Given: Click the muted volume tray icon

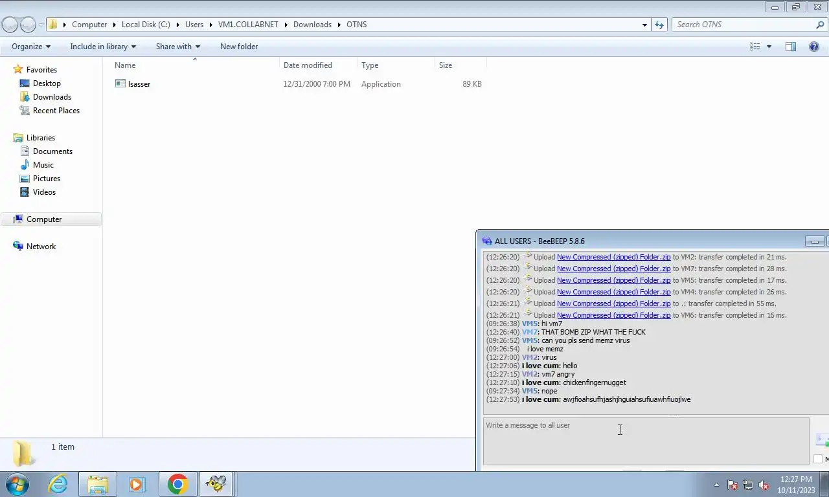Looking at the screenshot, I should point(764,485).
